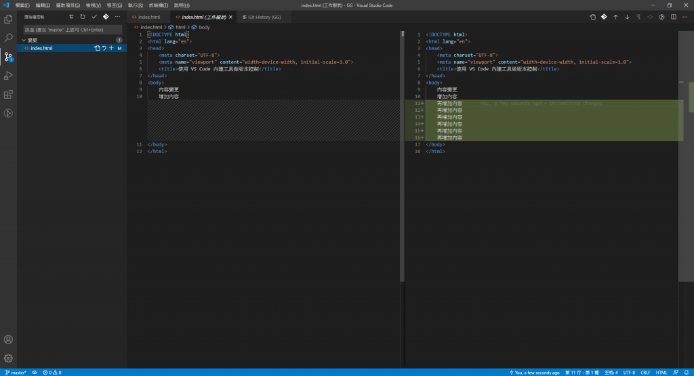The image size is (694, 376).
Task: Click the 空格: 4 indentation setting
Action: click(611, 373)
